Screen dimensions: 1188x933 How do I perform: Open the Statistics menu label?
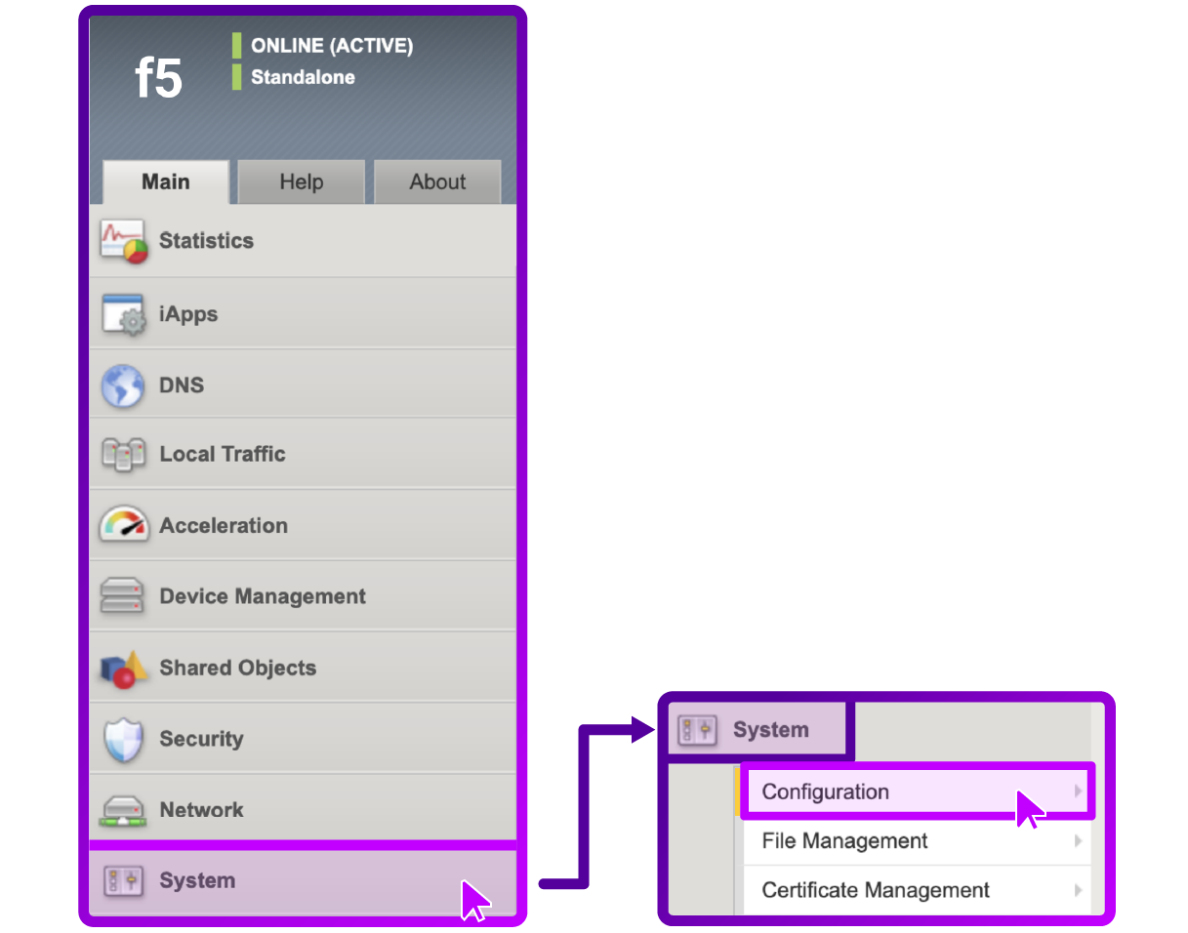click(206, 241)
